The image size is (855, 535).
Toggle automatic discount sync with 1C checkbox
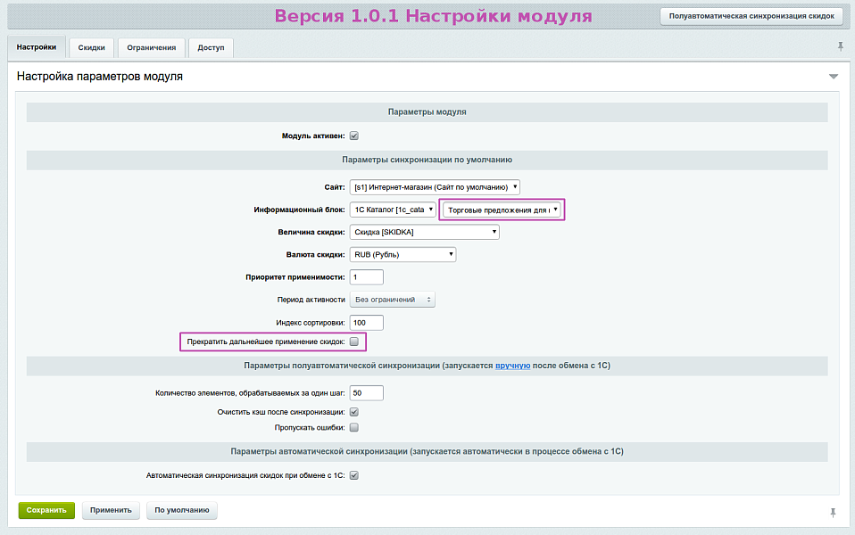(353, 475)
